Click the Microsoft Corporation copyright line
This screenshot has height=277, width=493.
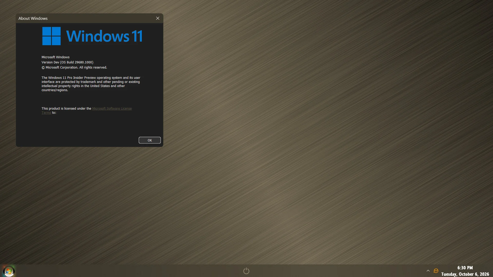[x=74, y=68]
